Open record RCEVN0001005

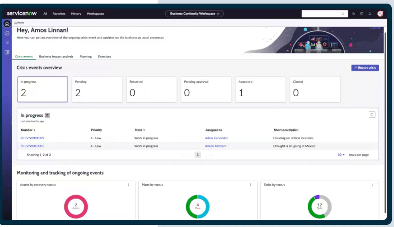tap(32, 138)
